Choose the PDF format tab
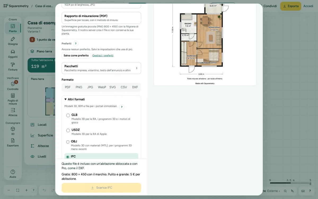 click(68, 87)
